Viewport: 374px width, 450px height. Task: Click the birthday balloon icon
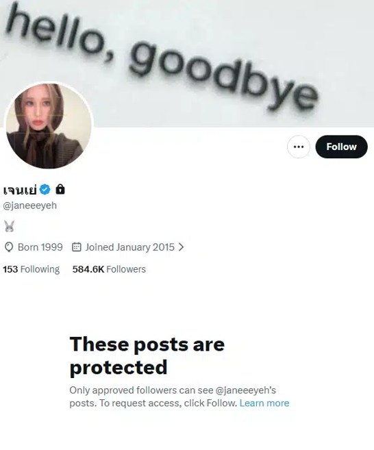click(9, 247)
